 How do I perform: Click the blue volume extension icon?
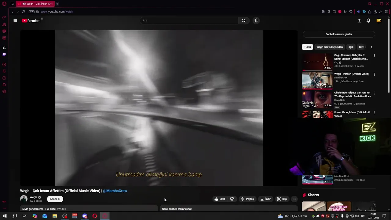(359, 12)
